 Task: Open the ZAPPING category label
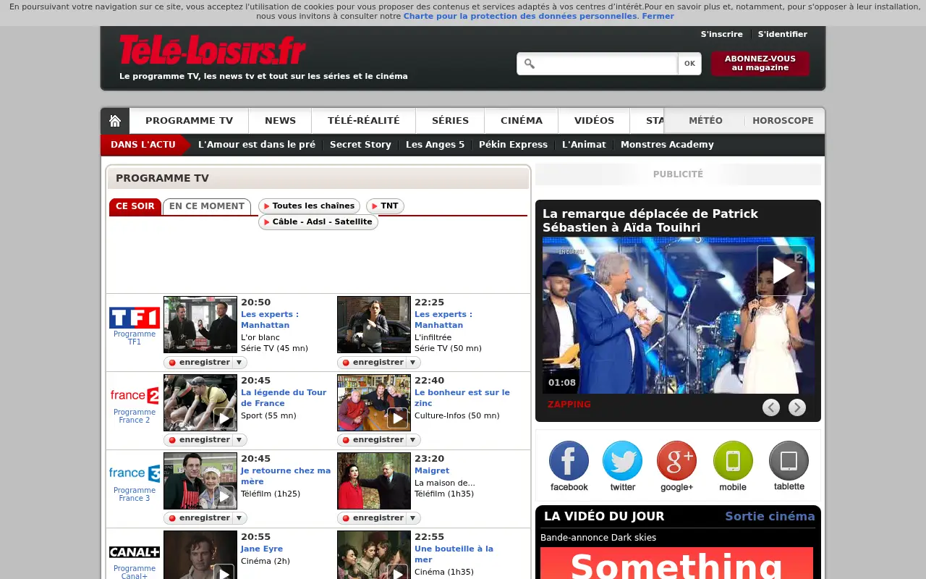click(569, 405)
